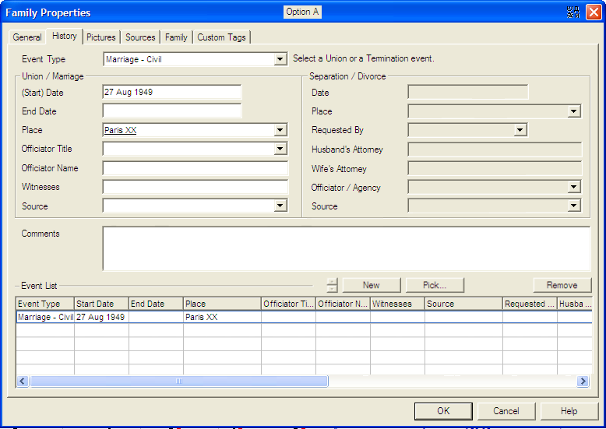Select the Marriage - Civil event row
The width and height of the screenshot is (606, 429).
(45, 318)
